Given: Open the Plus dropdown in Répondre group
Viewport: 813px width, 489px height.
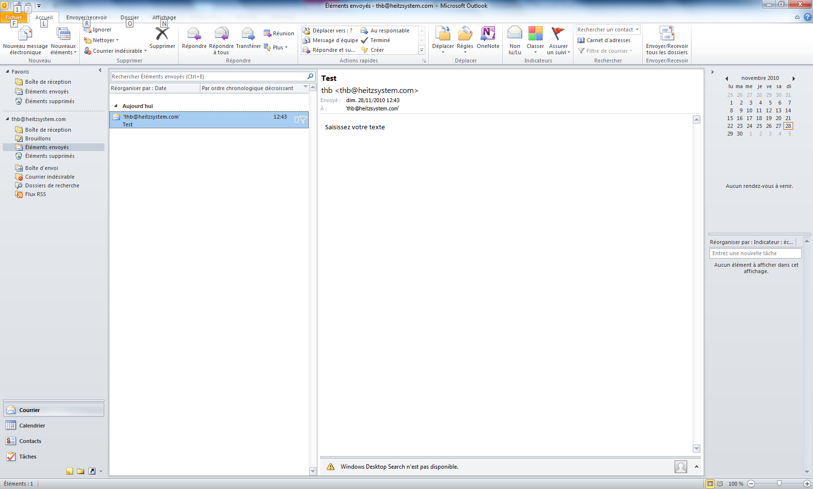Looking at the screenshot, I should (x=276, y=47).
